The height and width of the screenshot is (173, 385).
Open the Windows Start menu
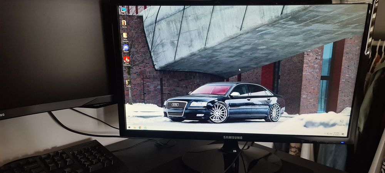pyautogui.click(x=129, y=127)
